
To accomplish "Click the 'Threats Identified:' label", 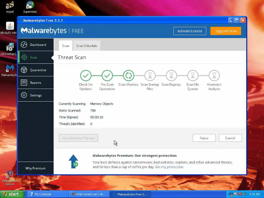I will click(x=72, y=124).
